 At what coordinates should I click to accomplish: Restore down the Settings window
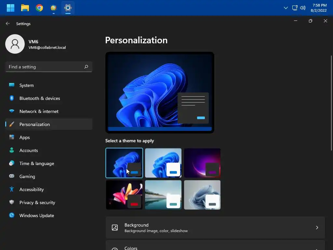pos(310,21)
